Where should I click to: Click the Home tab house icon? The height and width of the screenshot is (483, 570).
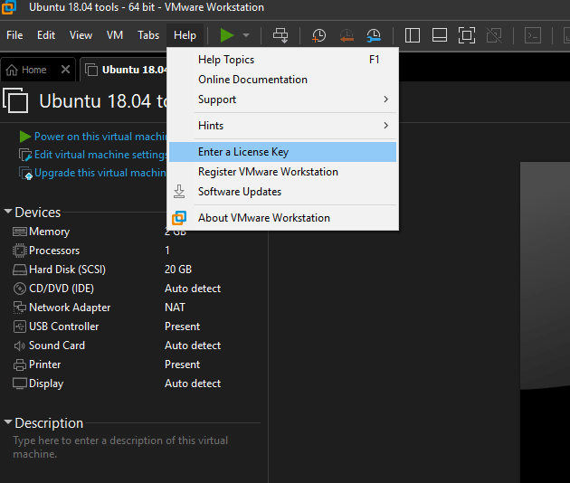click(x=12, y=70)
